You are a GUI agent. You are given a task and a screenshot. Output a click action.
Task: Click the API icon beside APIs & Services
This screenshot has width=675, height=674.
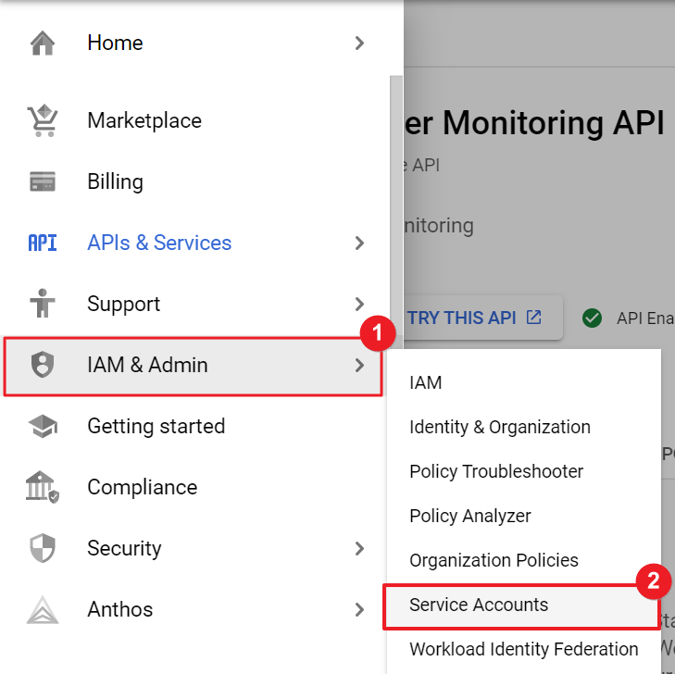(x=43, y=243)
